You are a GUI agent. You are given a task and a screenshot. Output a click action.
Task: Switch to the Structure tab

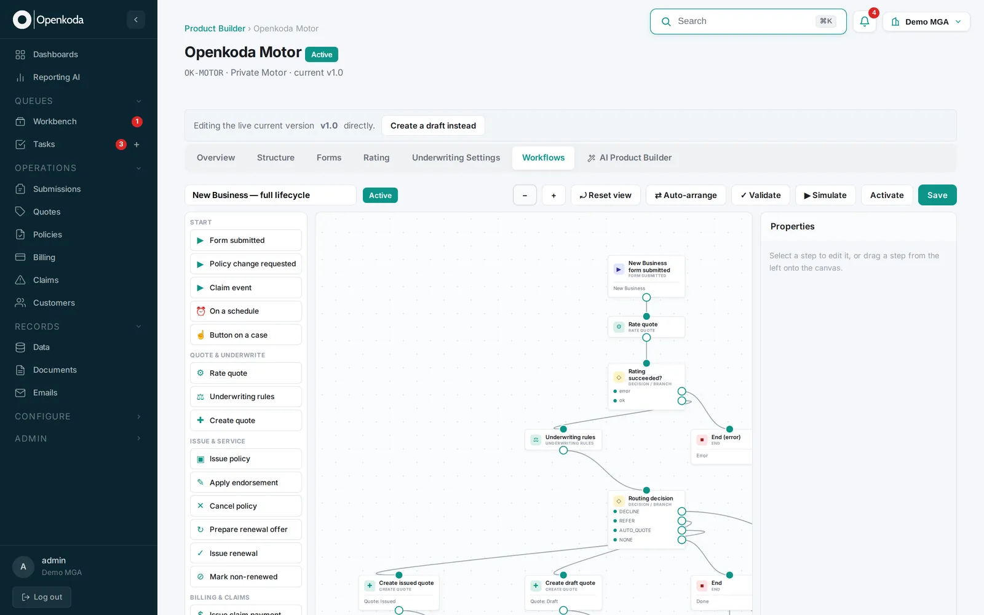coord(276,158)
